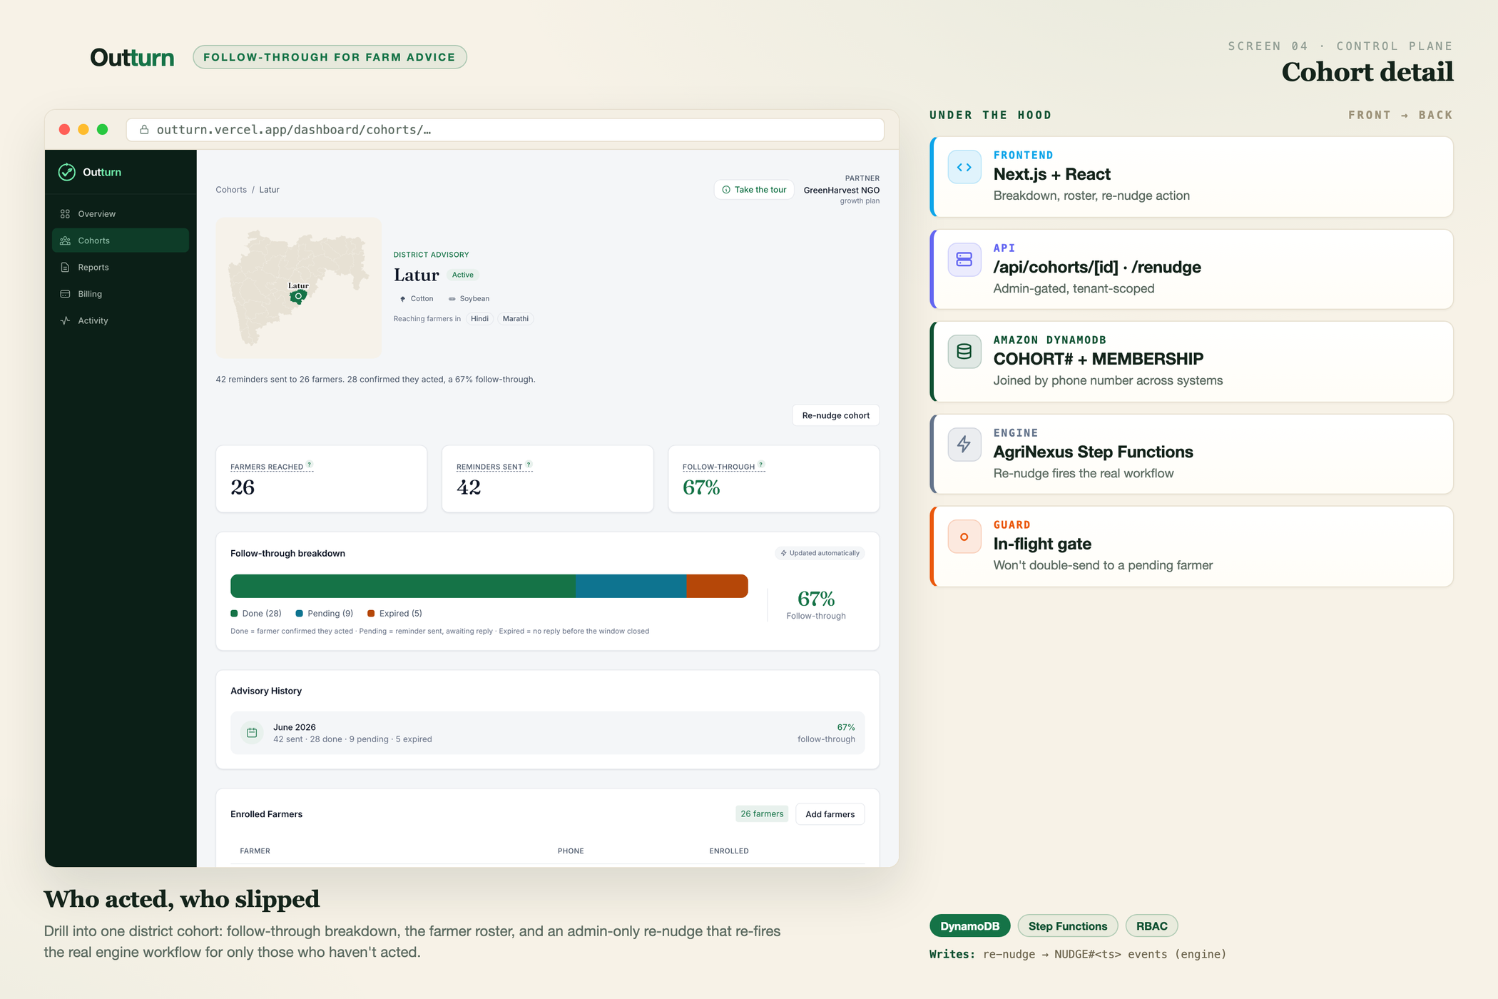The image size is (1498, 999).
Task: Click the Next.js + React frontend card
Action: click(x=1191, y=177)
